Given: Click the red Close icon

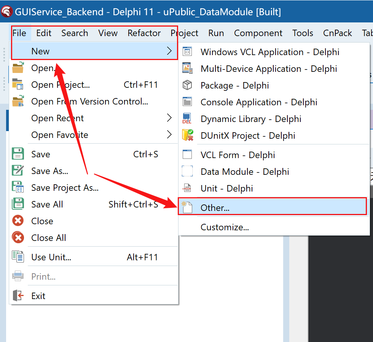Looking at the screenshot, I should [18, 221].
